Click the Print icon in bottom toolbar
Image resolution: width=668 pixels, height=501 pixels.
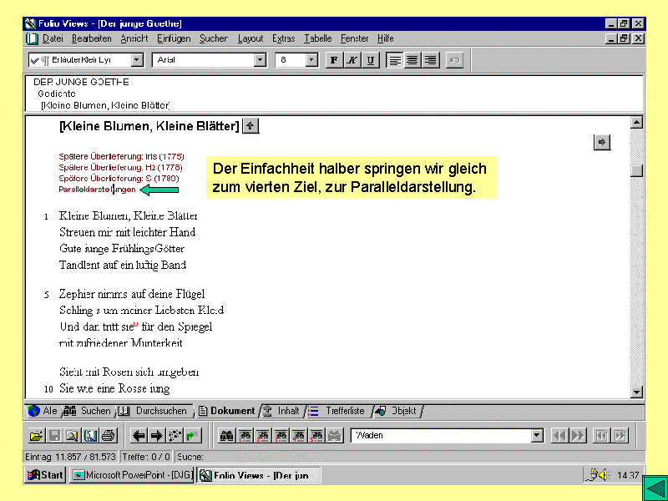[107, 435]
